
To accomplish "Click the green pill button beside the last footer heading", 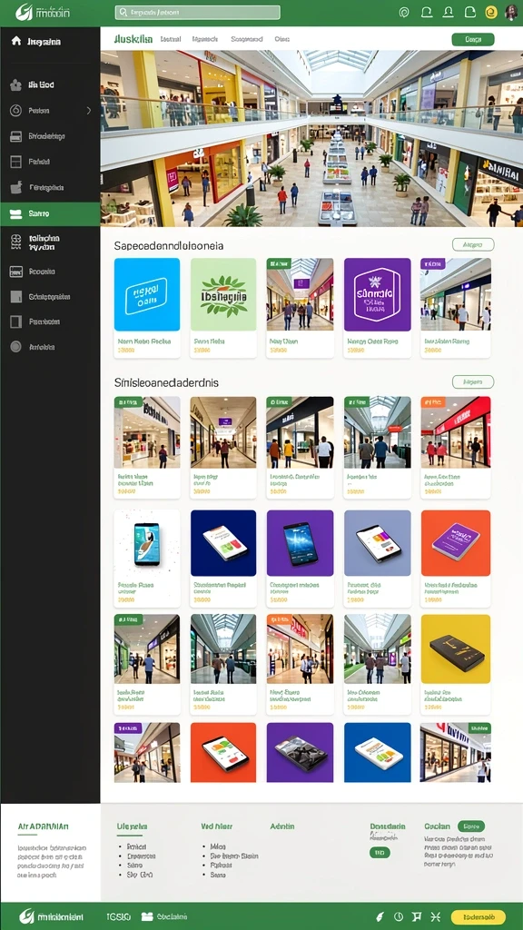I will pyautogui.click(x=471, y=826).
